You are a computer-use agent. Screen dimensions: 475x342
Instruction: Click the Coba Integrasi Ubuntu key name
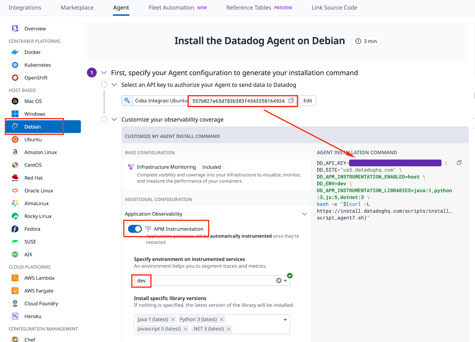(161, 101)
